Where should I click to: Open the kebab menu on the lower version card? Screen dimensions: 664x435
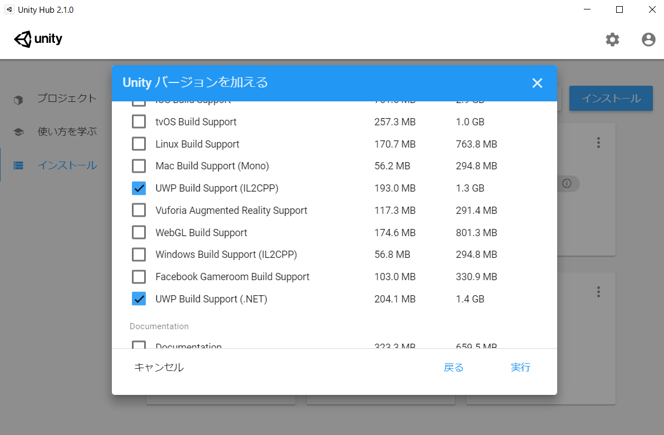[598, 291]
